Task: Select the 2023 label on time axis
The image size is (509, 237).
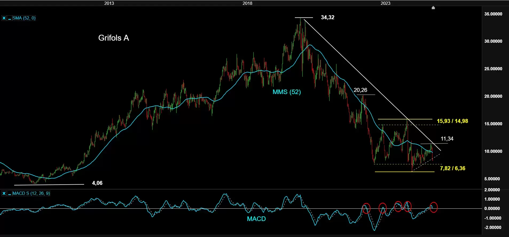Action: pyautogui.click(x=385, y=3)
